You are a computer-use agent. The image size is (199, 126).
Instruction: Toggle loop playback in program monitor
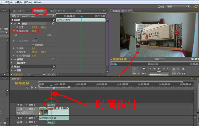pos(174,69)
